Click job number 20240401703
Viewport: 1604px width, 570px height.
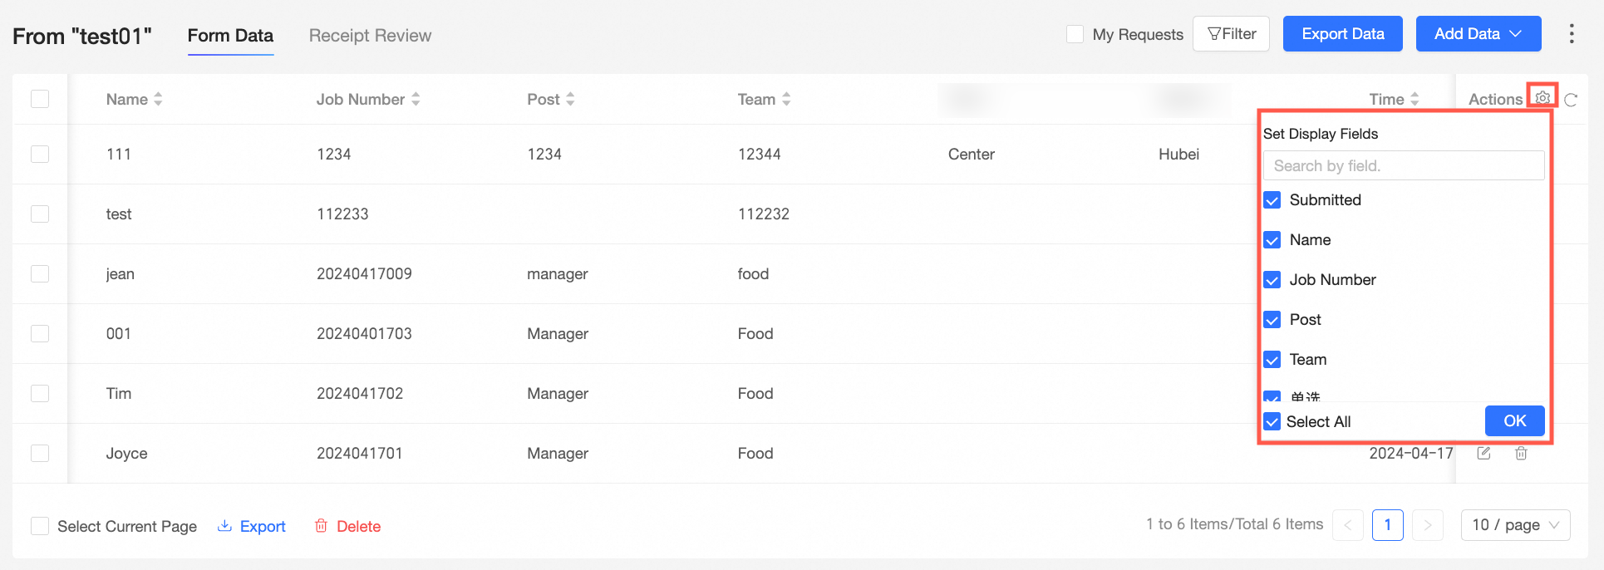364,333
